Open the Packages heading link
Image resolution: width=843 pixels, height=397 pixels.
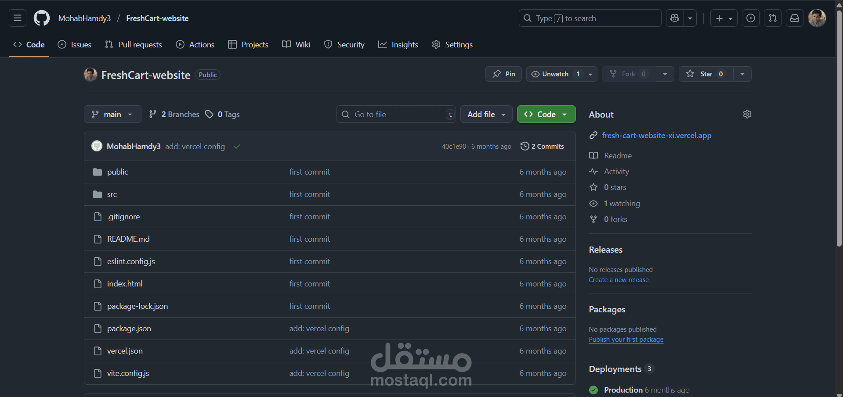point(607,309)
